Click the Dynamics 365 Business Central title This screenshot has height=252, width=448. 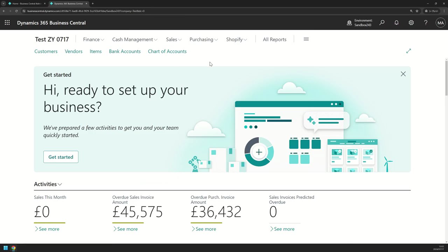tap(51, 23)
